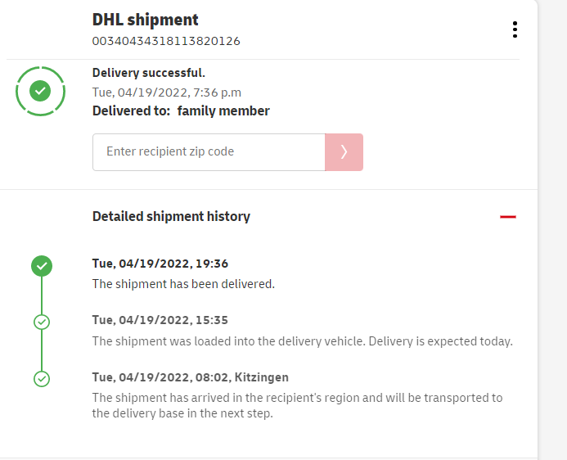Collapse shipment history with the red minus
The image size is (567, 460).
[508, 217]
